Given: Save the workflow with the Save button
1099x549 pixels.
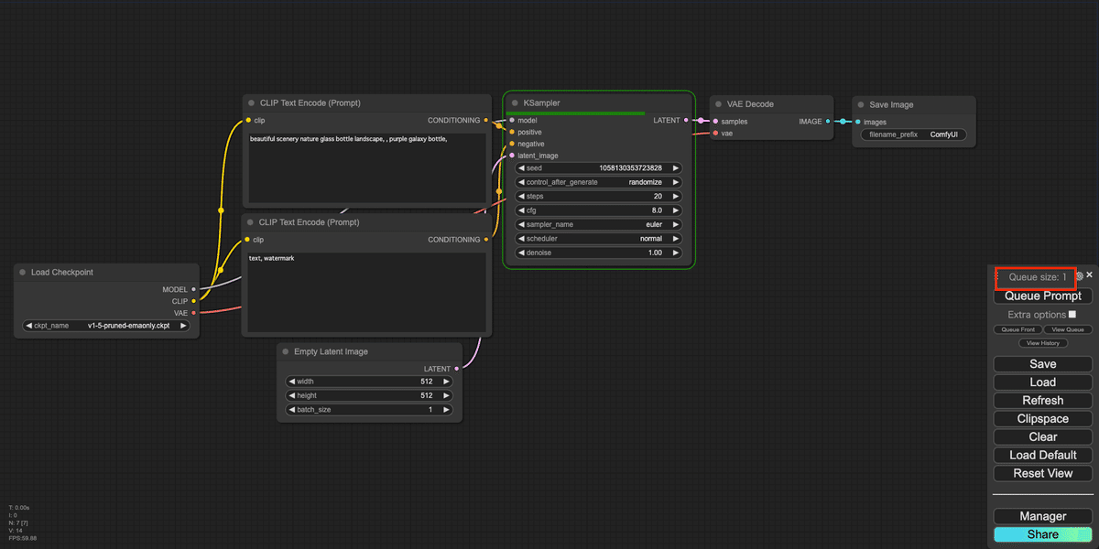Looking at the screenshot, I should coord(1043,364).
